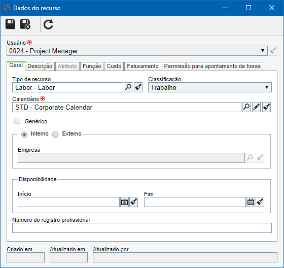
Task: Clear the Calendário field with brush icon
Action: tap(266, 107)
